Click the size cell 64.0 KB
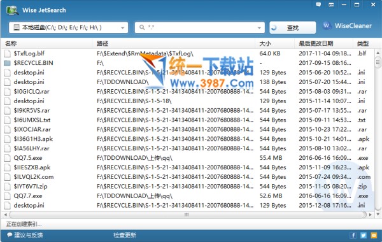382x242 pixels. coord(270,53)
